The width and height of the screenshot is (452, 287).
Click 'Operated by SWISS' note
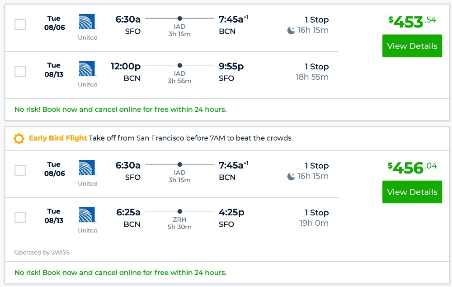tap(42, 252)
